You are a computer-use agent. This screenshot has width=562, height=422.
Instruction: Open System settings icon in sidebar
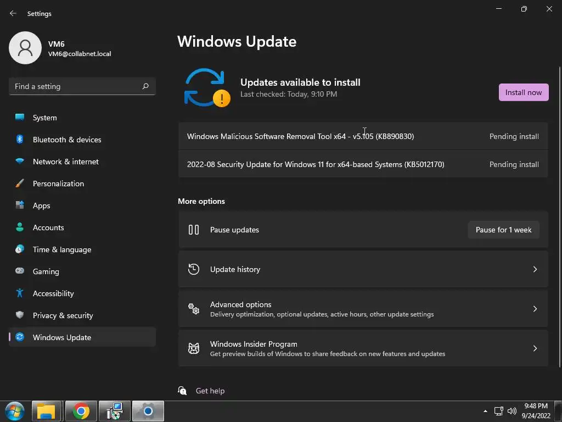pyautogui.click(x=20, y=118)
